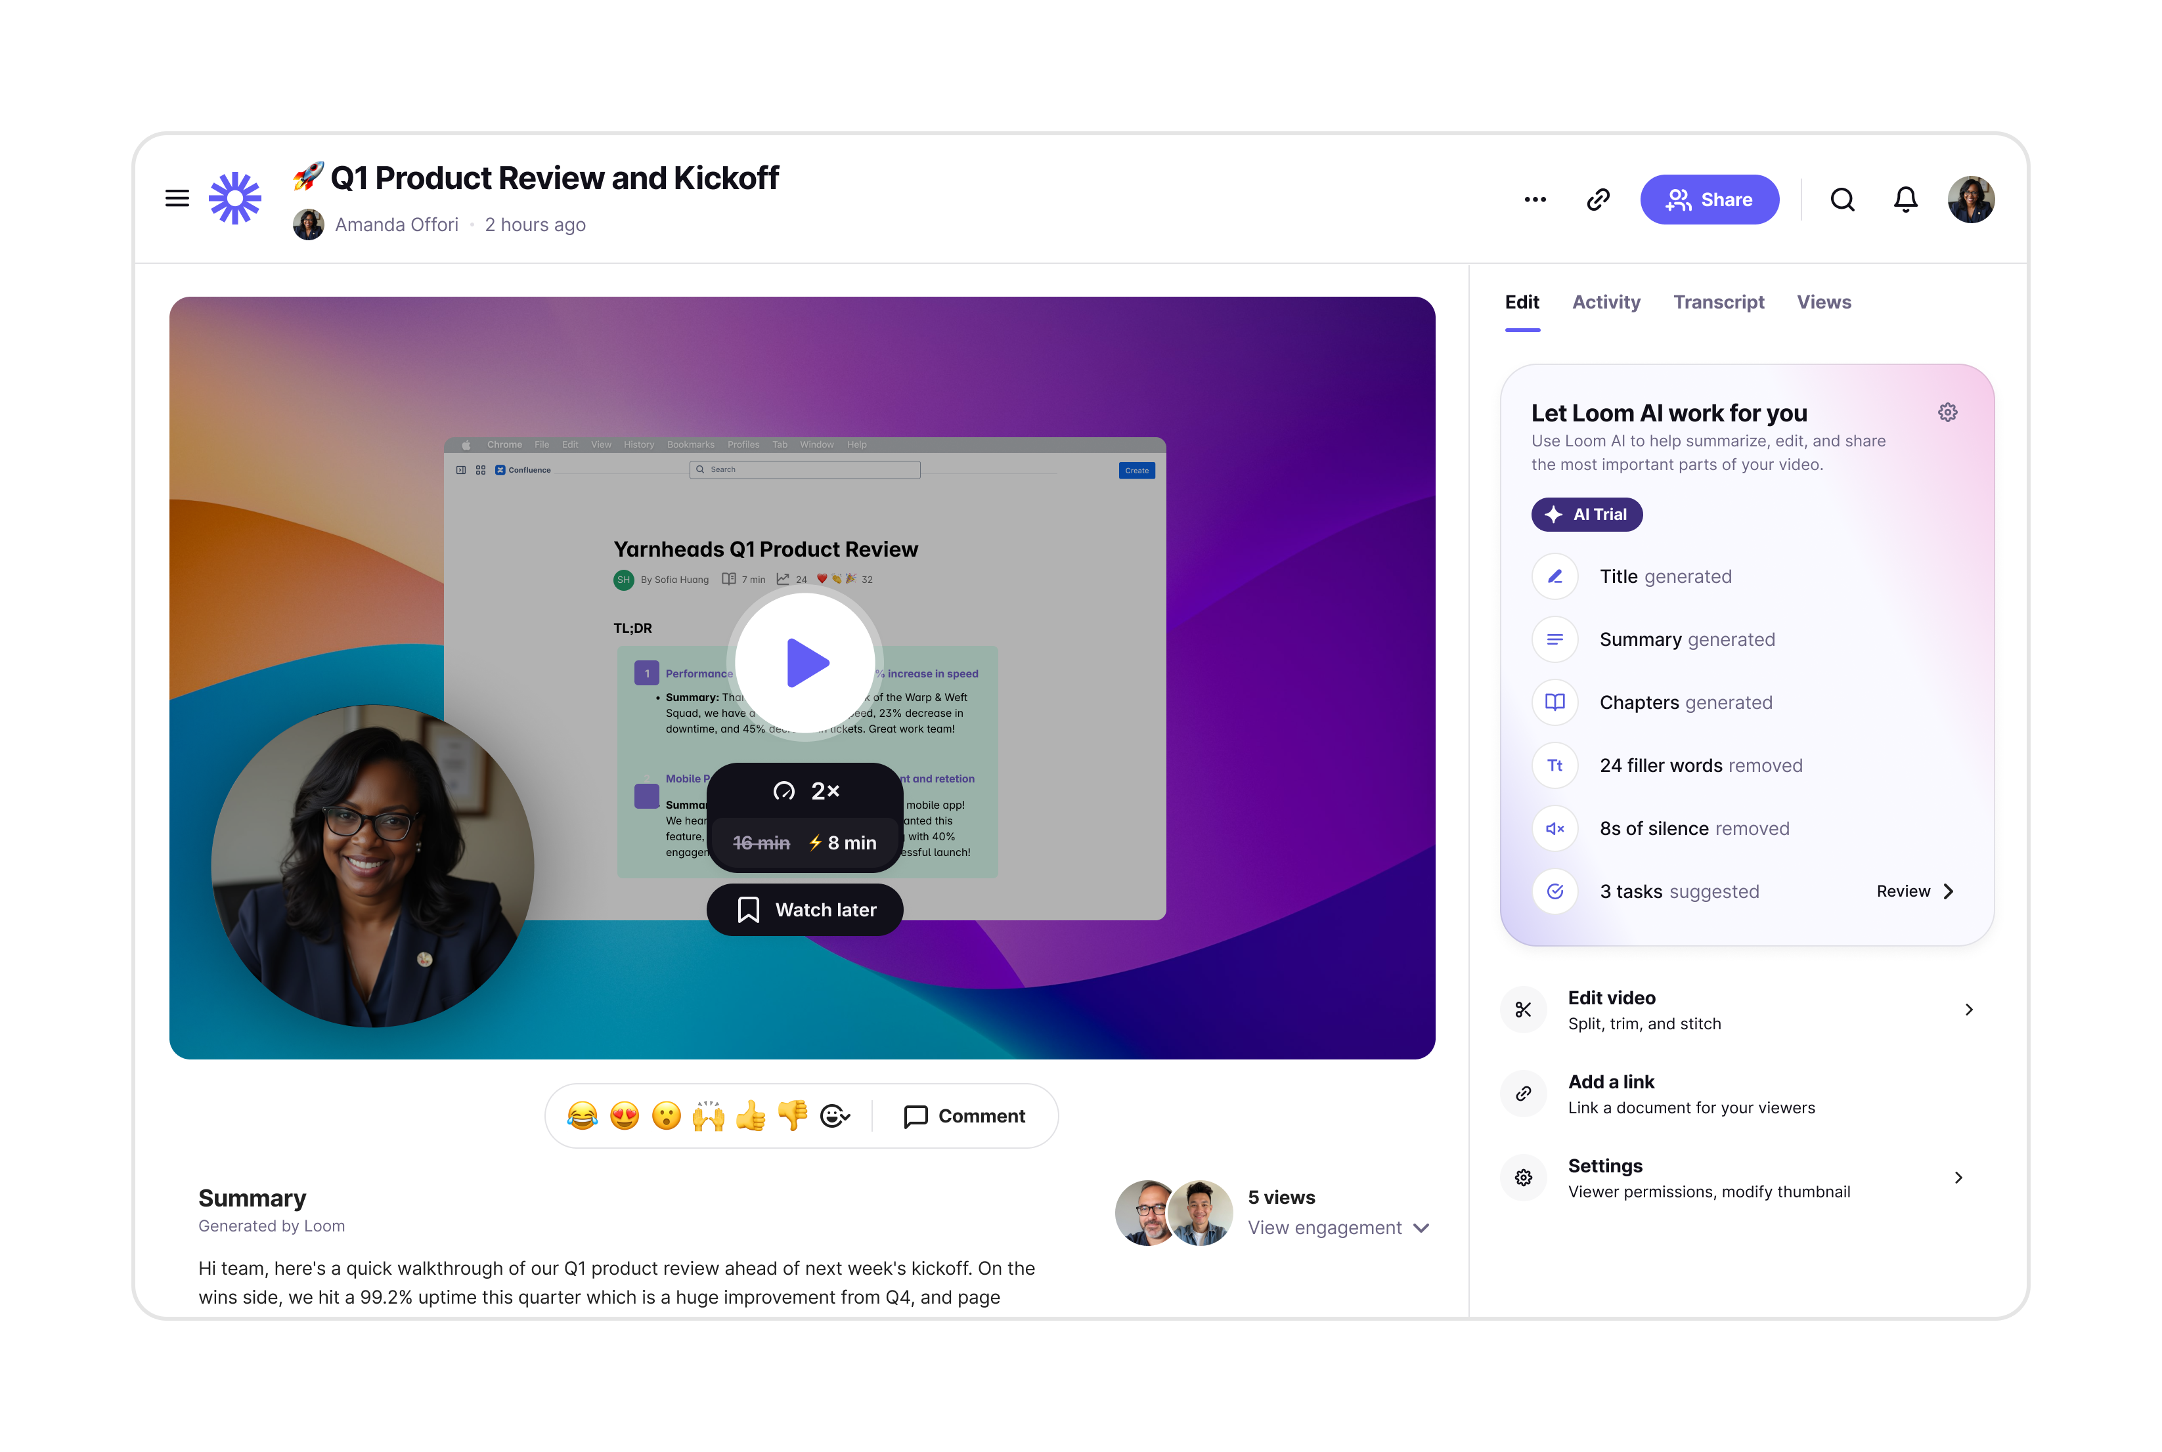Click the Loom logo icon
Viewport: 2162px width, 1452px height.
pos(235,198)
